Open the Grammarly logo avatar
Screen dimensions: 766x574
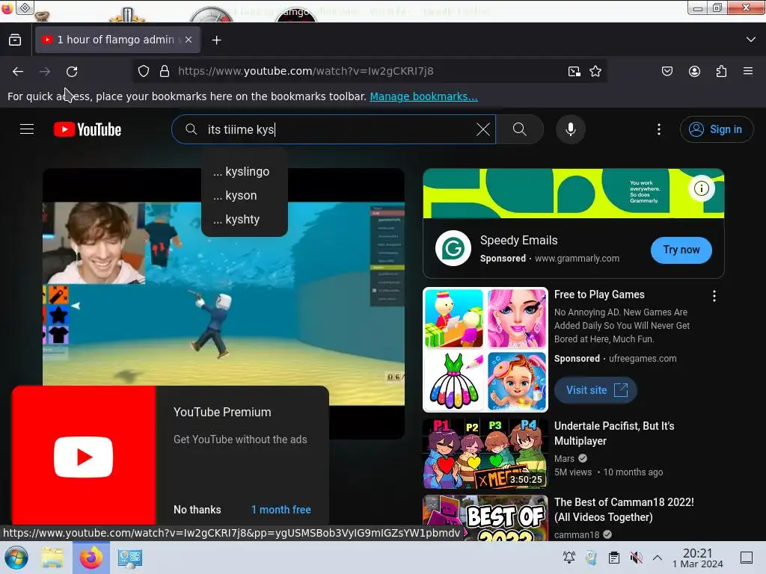453,248
